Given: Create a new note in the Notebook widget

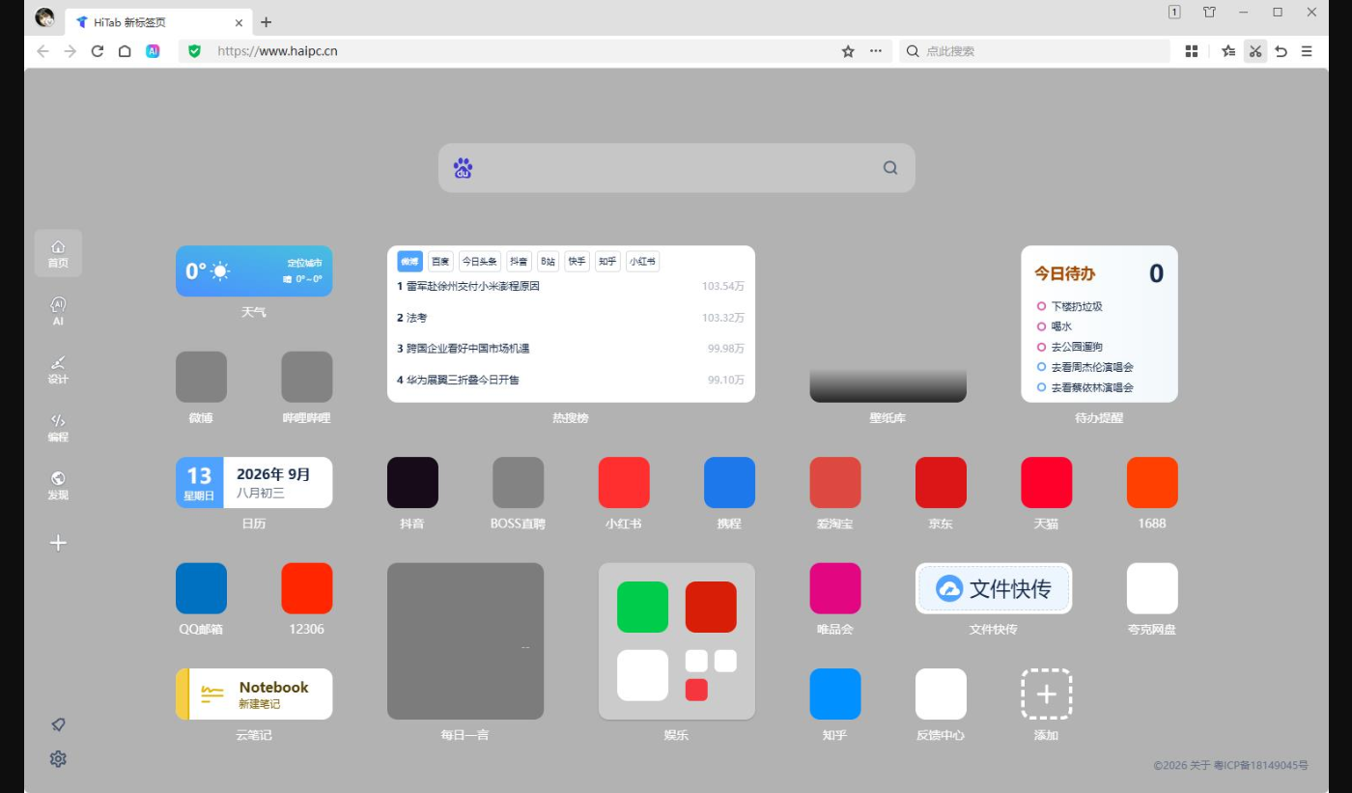Looking at the screenshot, I should pos(254,694).
